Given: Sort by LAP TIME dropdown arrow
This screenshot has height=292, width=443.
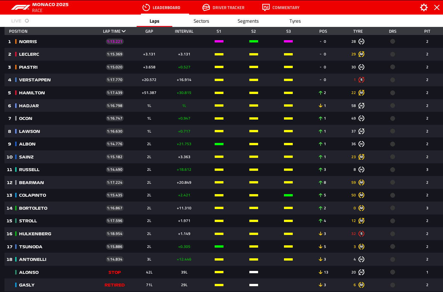Looking at the screenshot, I should point(124,31).
